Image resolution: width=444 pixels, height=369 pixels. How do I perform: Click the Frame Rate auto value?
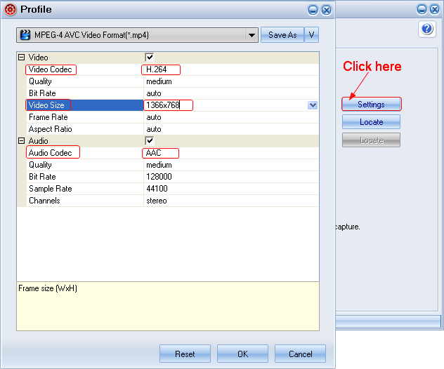tap(154, 117)
